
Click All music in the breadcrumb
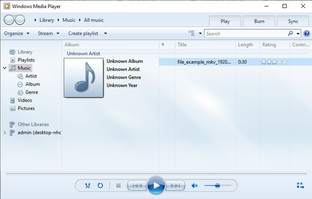(x=94, y=20)
